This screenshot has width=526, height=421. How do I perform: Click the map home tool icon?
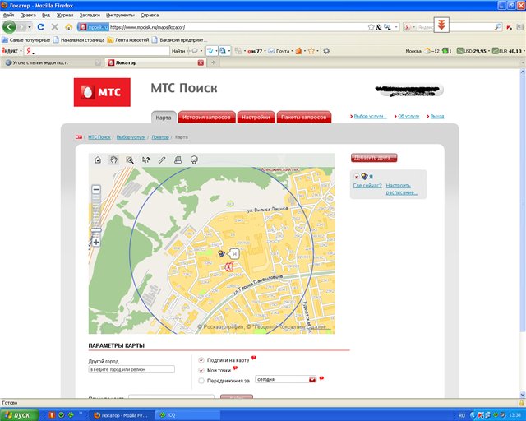[x=98, y=160]
